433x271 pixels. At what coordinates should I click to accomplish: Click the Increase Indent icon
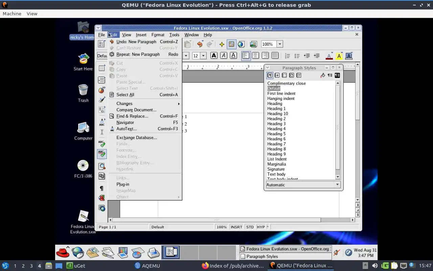(317, 56)
